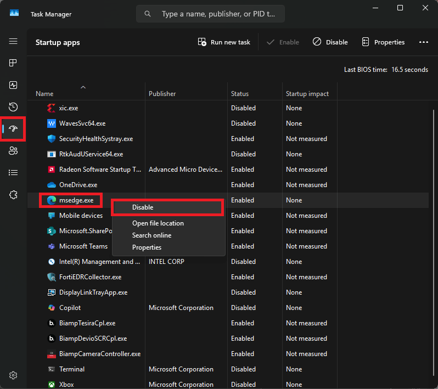This screenshot has height=389, width=438.
Task: Choose Disable in the context menu
Action: coord(143,207)
